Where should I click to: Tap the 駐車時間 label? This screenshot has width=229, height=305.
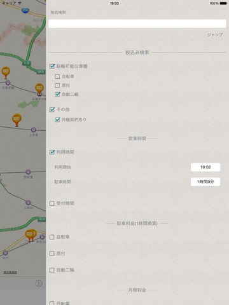pos(62,182)
